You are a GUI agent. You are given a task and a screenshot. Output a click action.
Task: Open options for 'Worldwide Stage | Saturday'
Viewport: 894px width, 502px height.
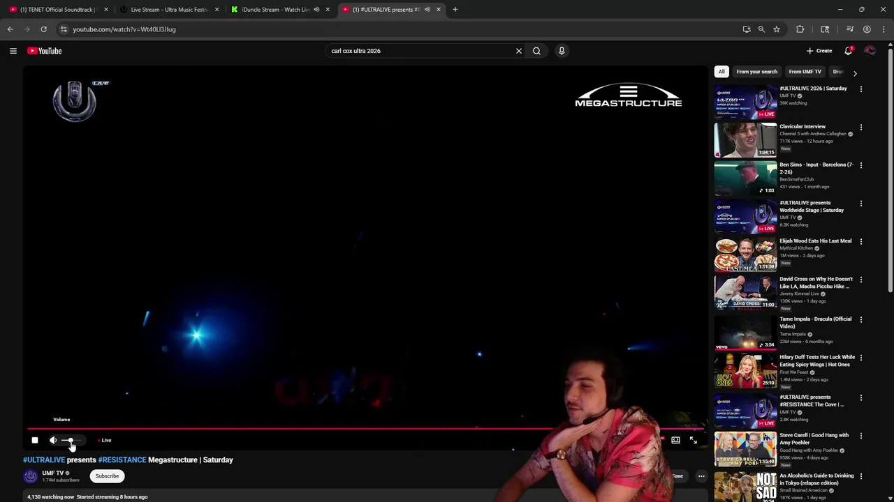coord(860,204)
